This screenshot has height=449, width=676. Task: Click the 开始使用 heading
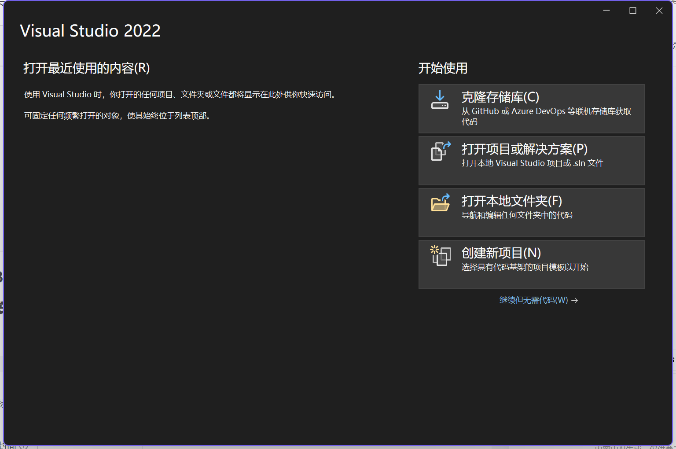point(443,68)
